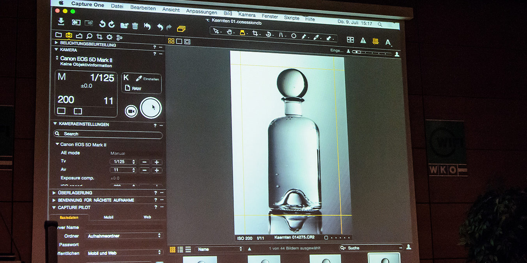Click the exposure warning triangle icon
The width and height of the screenshot is (527, 263).
click(363, 40)
